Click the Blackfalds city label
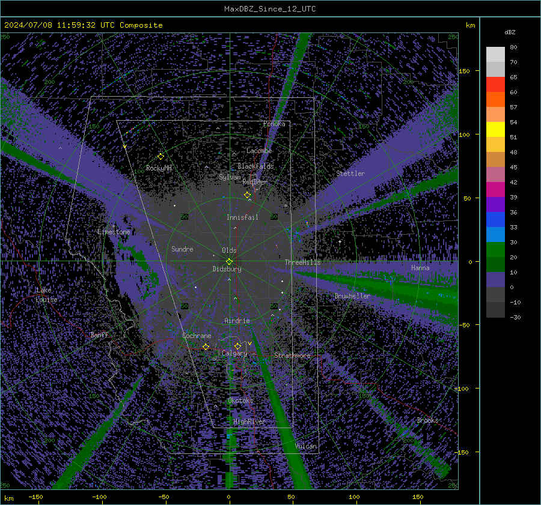 point(255,166)
